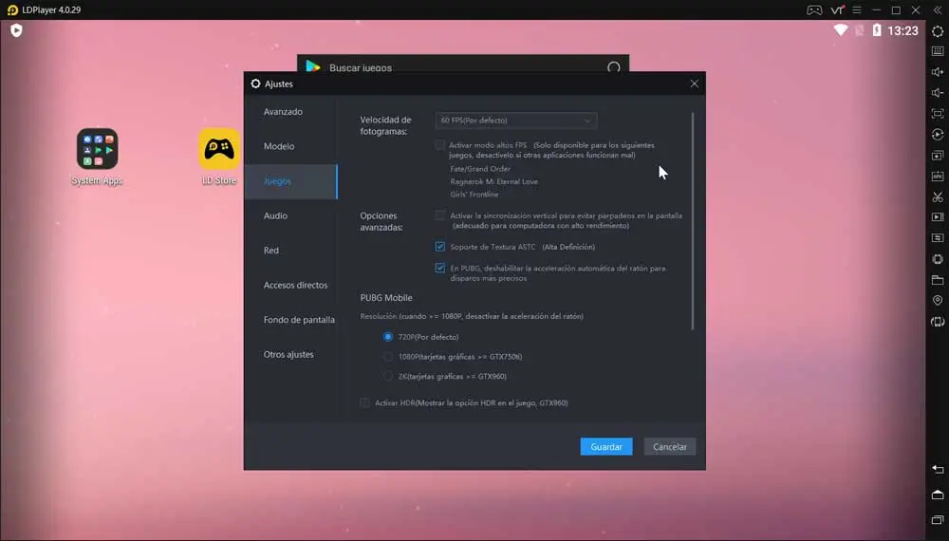Open the 60 FPS frame rate dropdown

point(515,121)
